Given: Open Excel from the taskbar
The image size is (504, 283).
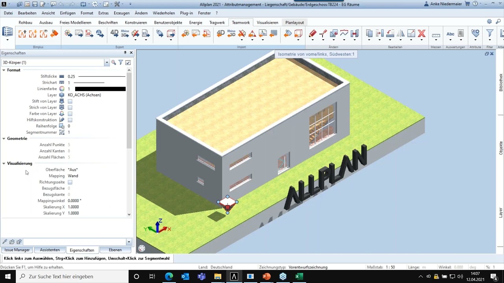Looking at the screenshot, I should point(299,276).
